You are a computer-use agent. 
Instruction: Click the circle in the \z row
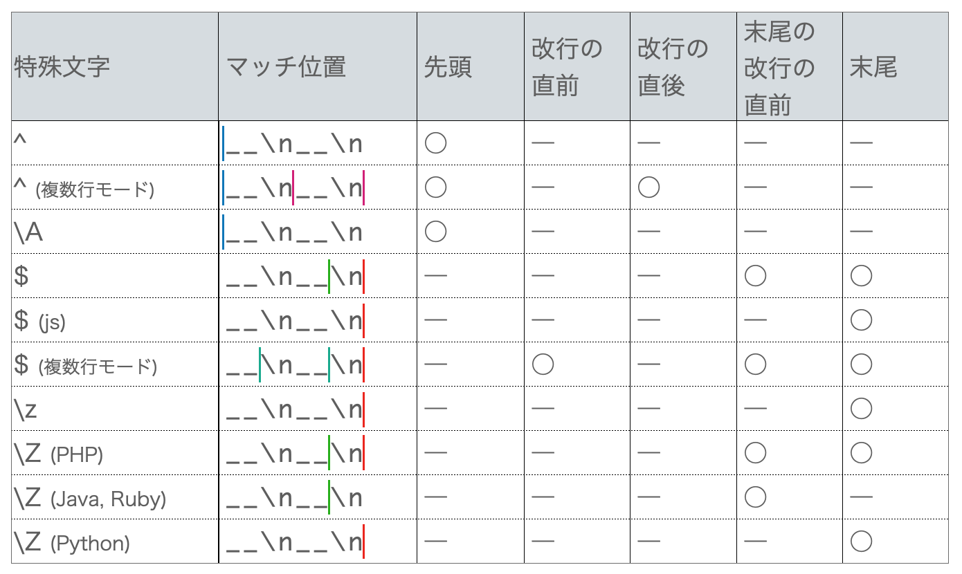point(862,409)
